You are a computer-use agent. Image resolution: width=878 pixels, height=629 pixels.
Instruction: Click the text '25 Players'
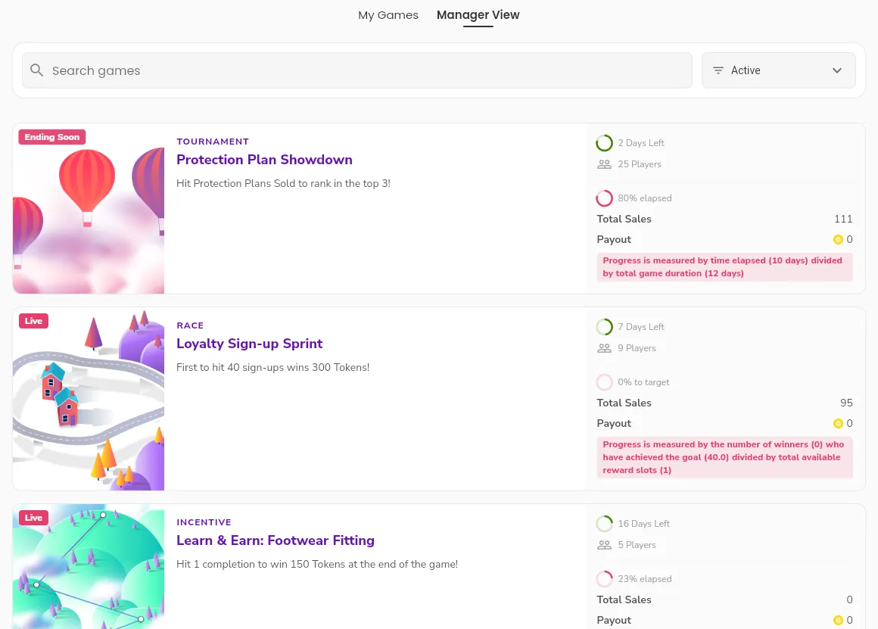[x=640, y=164]
